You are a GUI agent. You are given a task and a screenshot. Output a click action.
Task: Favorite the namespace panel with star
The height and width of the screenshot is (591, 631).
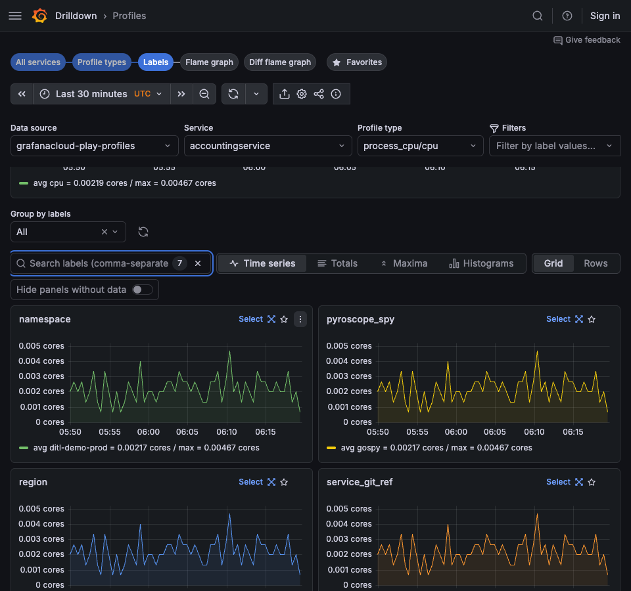click(x=284, y=319)
